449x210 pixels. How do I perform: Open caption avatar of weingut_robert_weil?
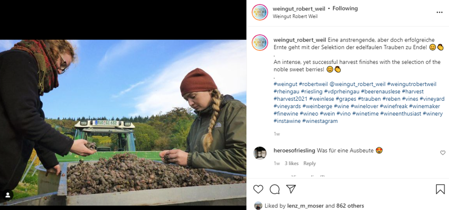[x=260, y=43]
